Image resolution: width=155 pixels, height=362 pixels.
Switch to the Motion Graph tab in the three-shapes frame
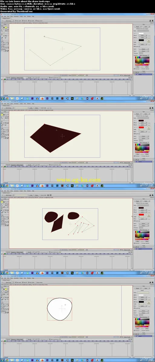coord(20,252)
